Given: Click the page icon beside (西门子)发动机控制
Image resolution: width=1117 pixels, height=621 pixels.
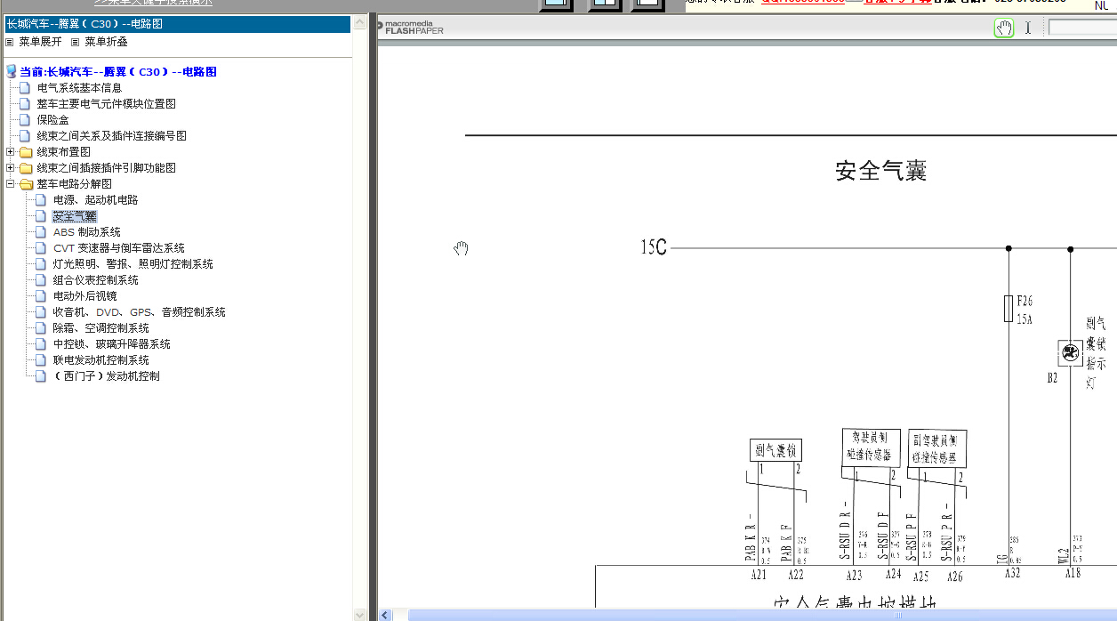Looking at the screenshot, I should pos(39,376).
